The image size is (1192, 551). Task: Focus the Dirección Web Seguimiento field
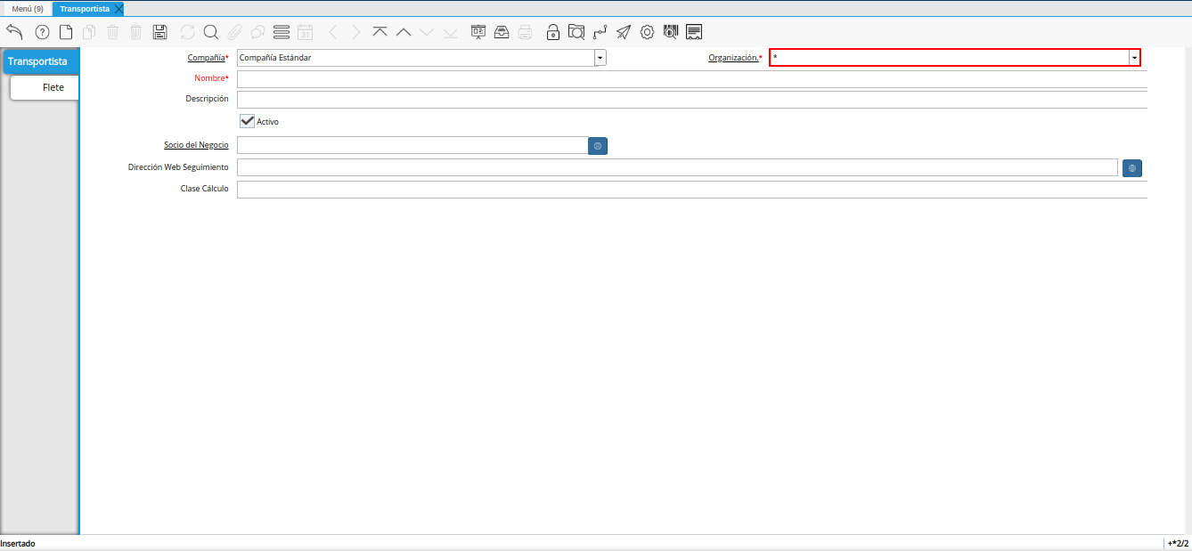pos(677,167)
